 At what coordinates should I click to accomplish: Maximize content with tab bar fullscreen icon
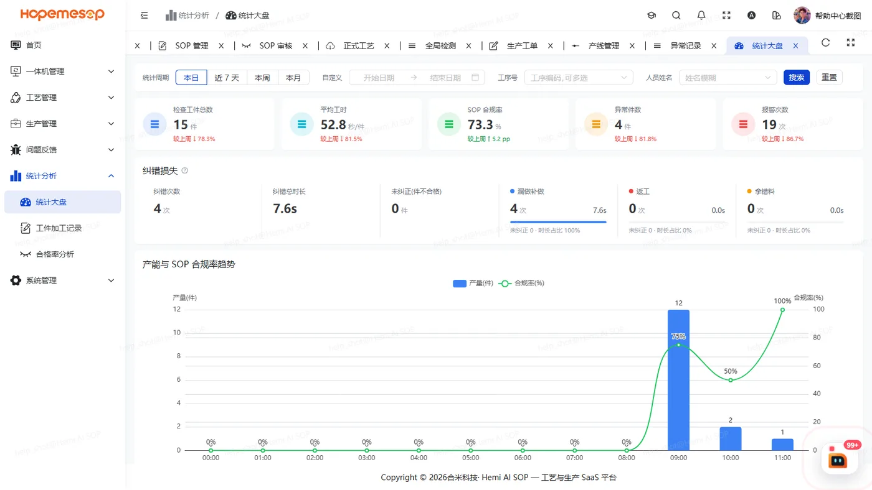pyautogui.click(x=851, y=42)
